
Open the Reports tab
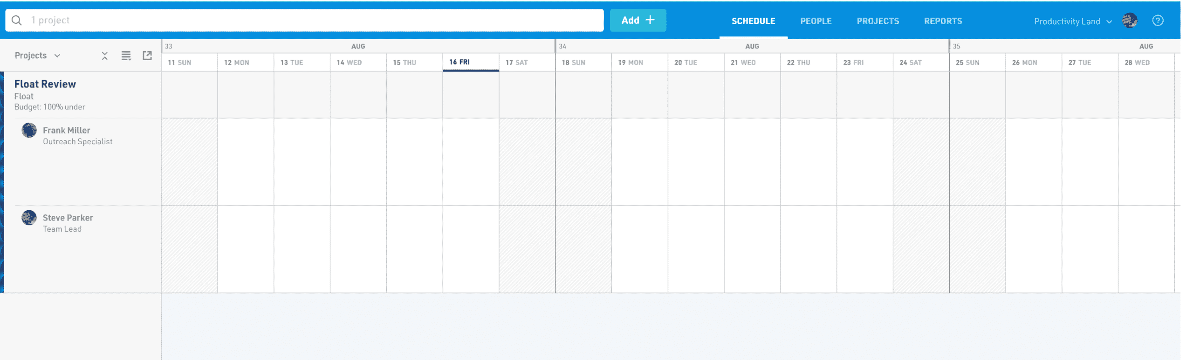click(943, 21)
